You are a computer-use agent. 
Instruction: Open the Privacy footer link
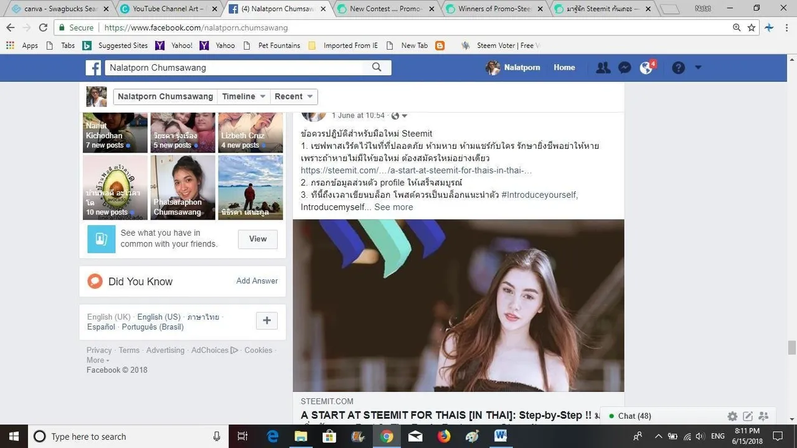tap(99, 350)
